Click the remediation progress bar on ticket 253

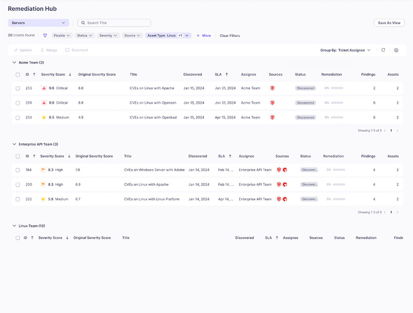pyautogui.click(x=338, y=88)
